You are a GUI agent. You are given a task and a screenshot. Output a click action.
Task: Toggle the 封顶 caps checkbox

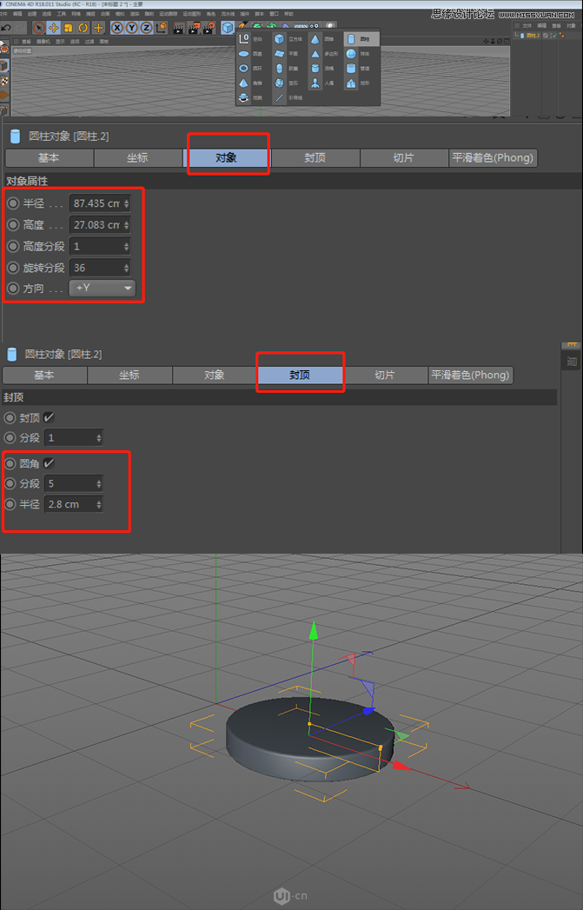(x=50, y=417)
